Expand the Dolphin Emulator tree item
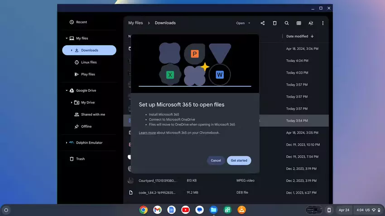This screenshot has height=216, width=385. pyautogui.click(x=67, y=143)
